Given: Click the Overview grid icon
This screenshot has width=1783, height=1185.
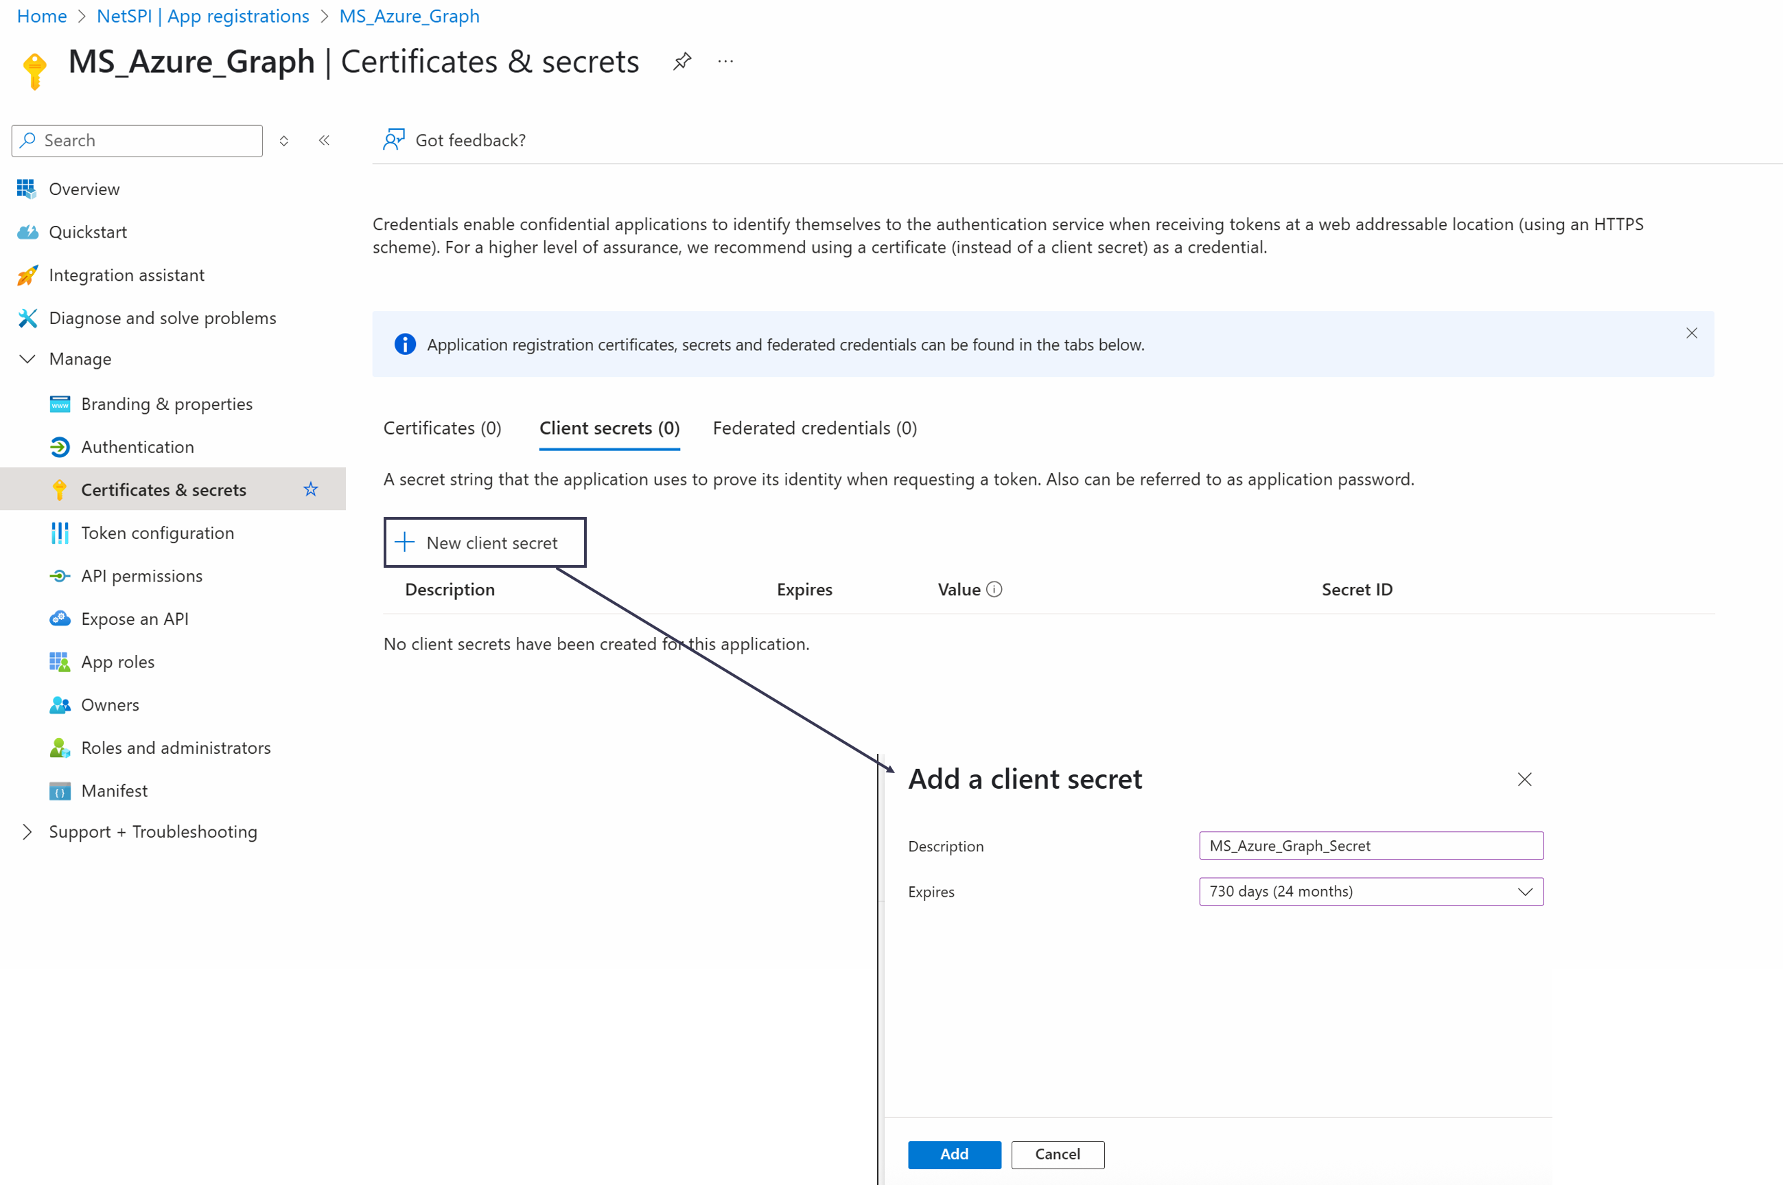Looking at the screenshot, I should tap(27, 189).
